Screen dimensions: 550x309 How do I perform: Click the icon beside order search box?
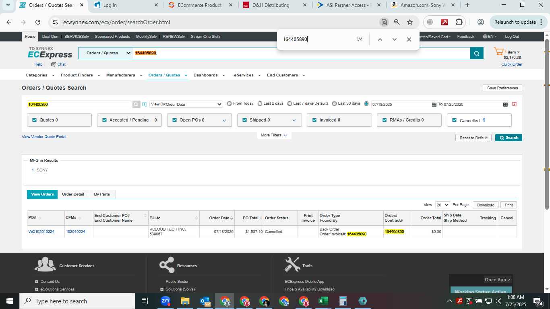[145, 105]
